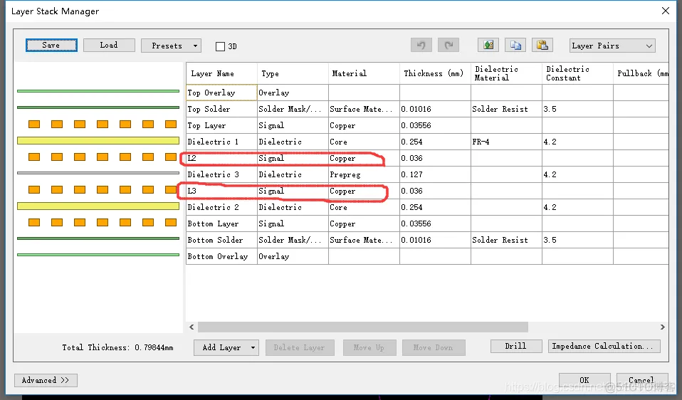Viewport: 682px width, 400px height.
Task: Click the Load button
Action: pos(109,46)
